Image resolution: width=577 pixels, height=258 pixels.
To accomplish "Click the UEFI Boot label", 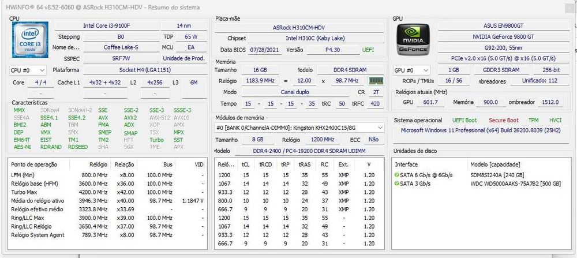I will (464, 121).
